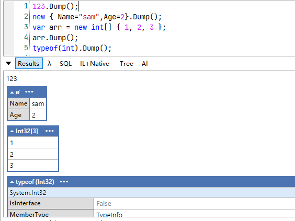Select array row with value 1
Image resolution: width=295 pixels, height=221 pixels.
coord(33,143)
